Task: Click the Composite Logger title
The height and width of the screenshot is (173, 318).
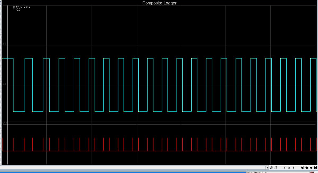Action: coord(159,3)
